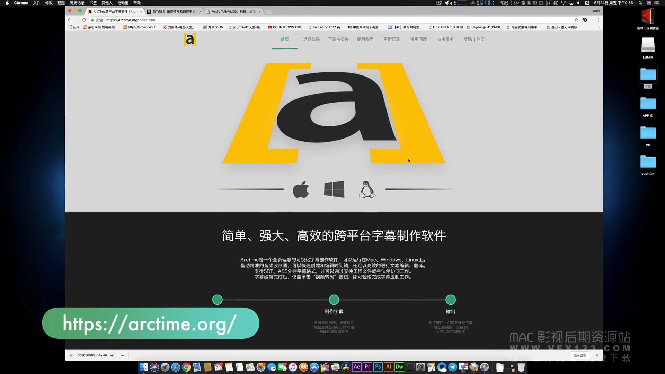Open Notification Center in menu bar
Viewport: 665px width, 374px height.
pyautogui.click(x=657, y=3)
